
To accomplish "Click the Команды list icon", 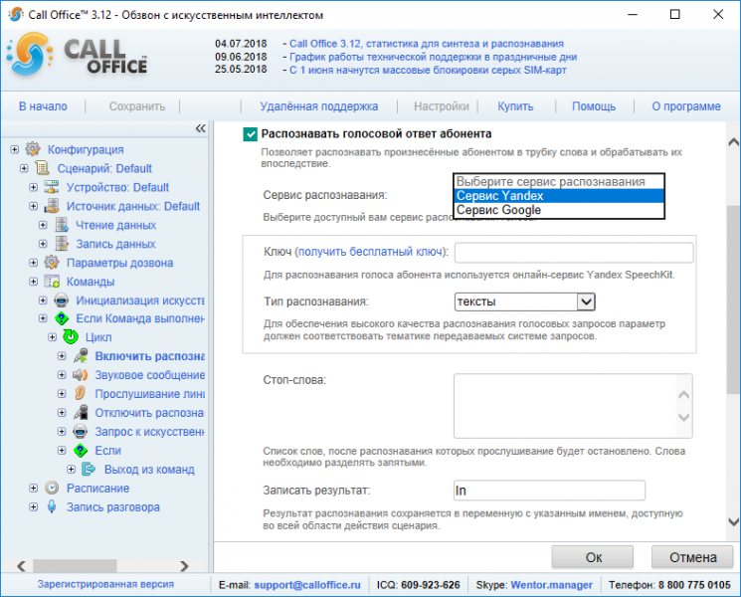I will 52,282.
